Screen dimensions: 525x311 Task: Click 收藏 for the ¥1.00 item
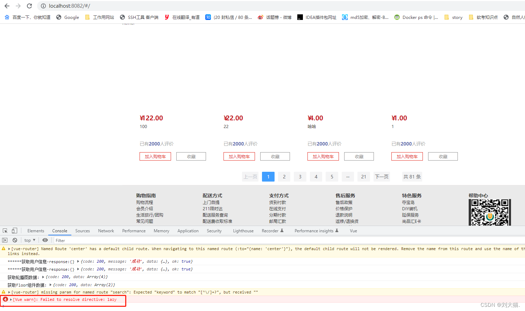[443, 156]
